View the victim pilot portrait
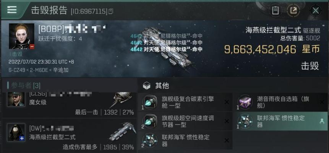 (22, 36)
